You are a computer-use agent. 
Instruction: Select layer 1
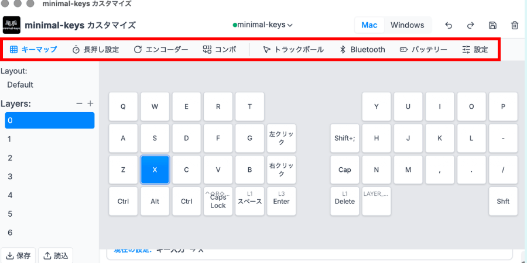50,139
